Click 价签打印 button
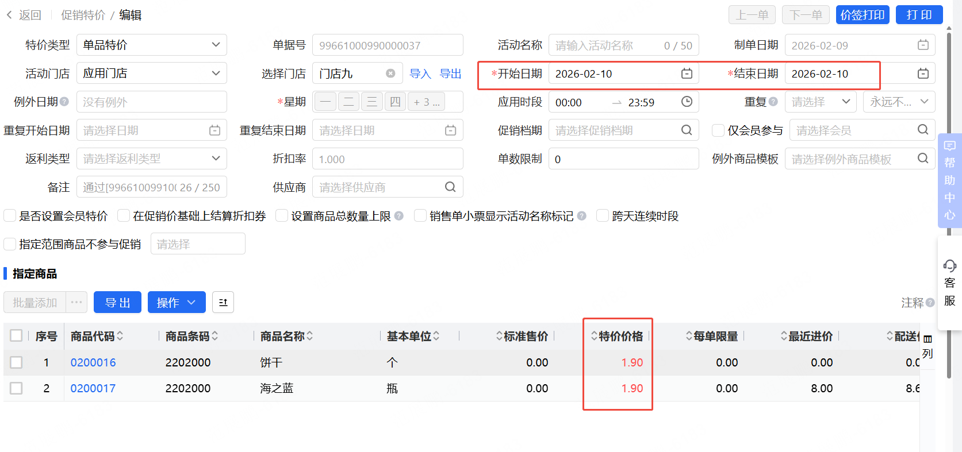This screenshot has height=452, width=962. pyautogui.click(x=863, y=15)
